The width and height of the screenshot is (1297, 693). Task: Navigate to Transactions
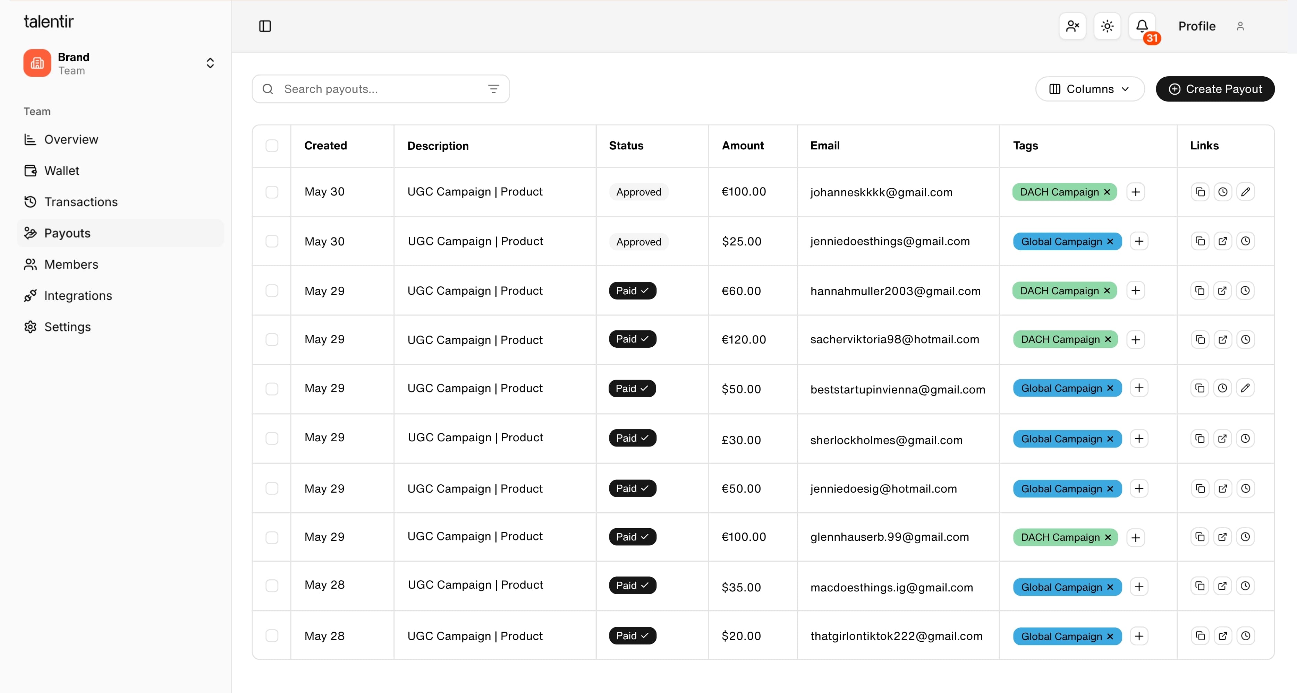click(x=120, y=202)
